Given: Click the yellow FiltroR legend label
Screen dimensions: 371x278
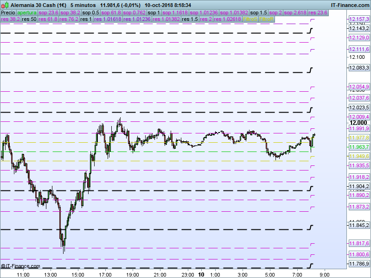Looking at the screenshot, I should 266,19.
